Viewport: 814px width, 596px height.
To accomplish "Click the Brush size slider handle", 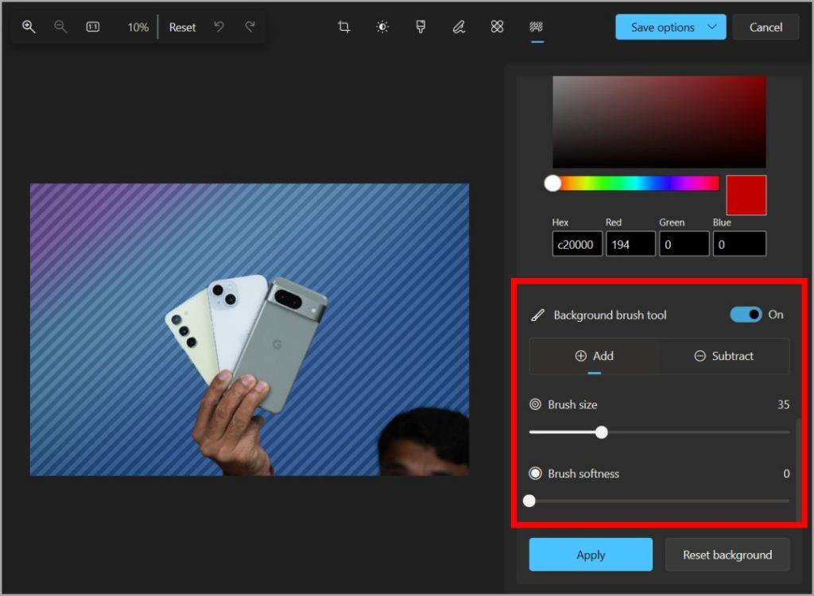I will point(601,432).
